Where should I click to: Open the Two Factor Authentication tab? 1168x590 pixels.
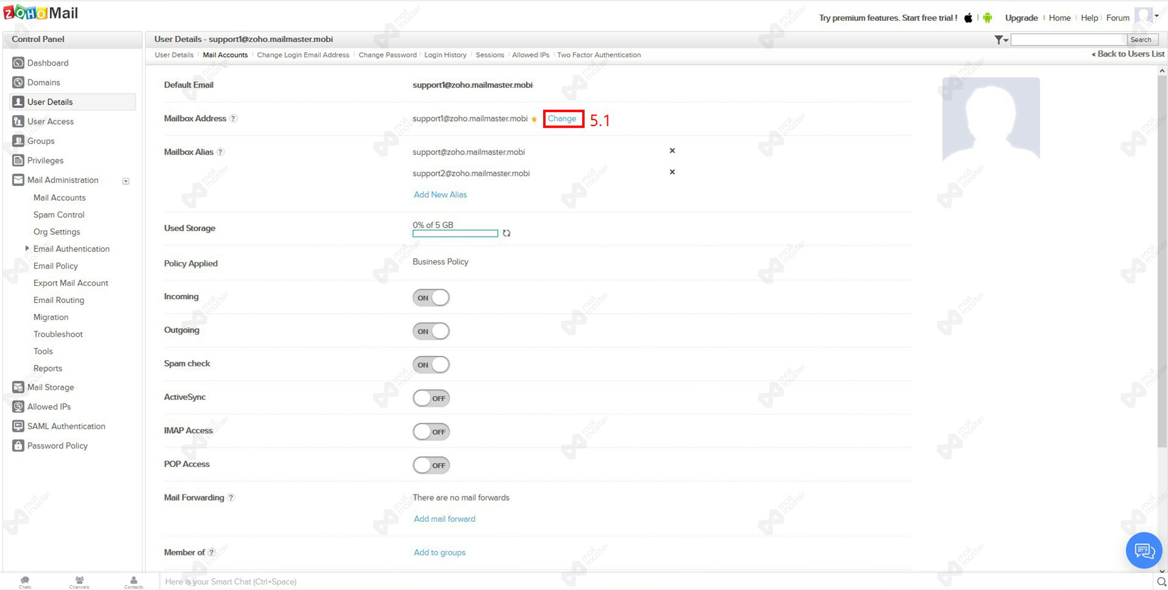[599, 55]
